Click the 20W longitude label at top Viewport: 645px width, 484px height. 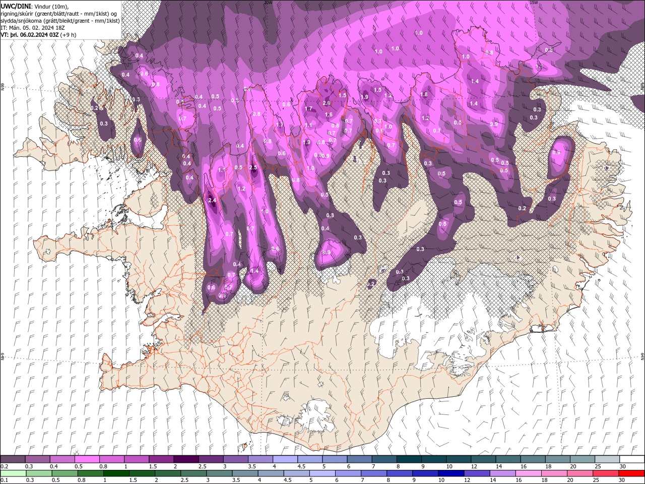tap(268, 3)
